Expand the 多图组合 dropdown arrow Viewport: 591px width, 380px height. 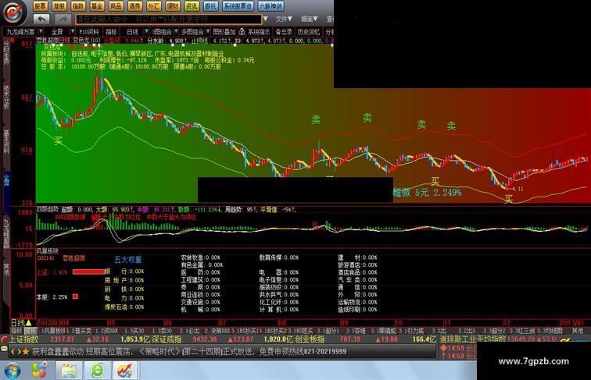click(x=207, y=32)
